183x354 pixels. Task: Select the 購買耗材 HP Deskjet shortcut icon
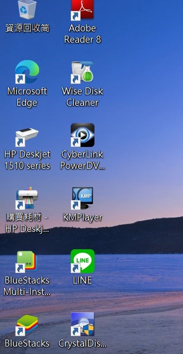pyautogui.click(x=27, y=198)
